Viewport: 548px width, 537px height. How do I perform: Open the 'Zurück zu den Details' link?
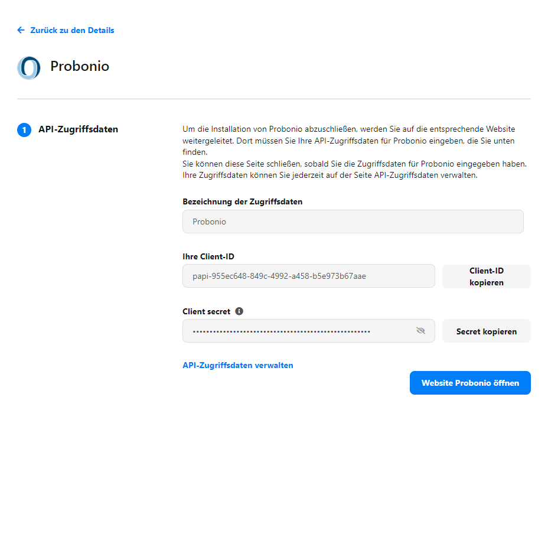72,30
